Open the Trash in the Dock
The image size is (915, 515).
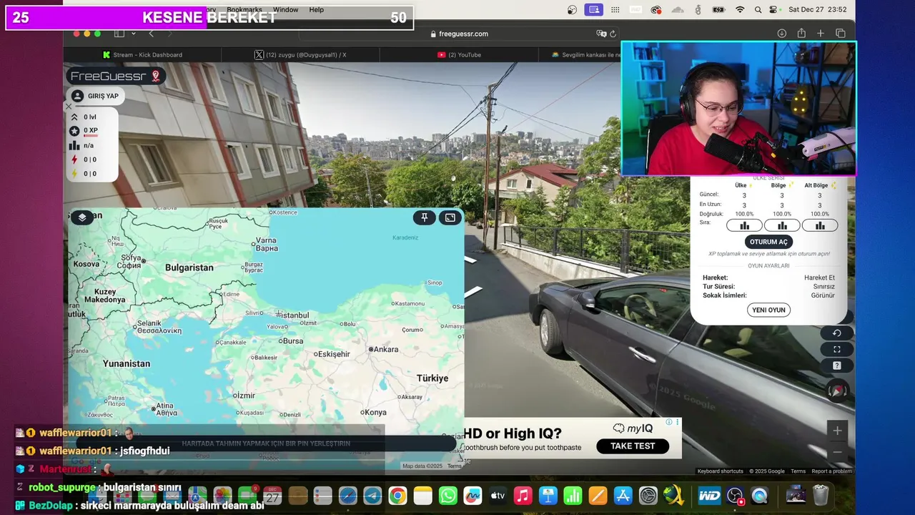click(821, 495)
